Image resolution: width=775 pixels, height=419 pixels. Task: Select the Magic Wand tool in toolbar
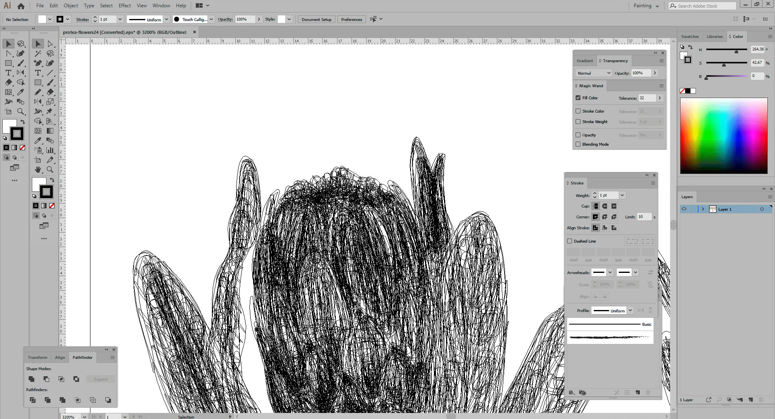[x=38, y=53]
